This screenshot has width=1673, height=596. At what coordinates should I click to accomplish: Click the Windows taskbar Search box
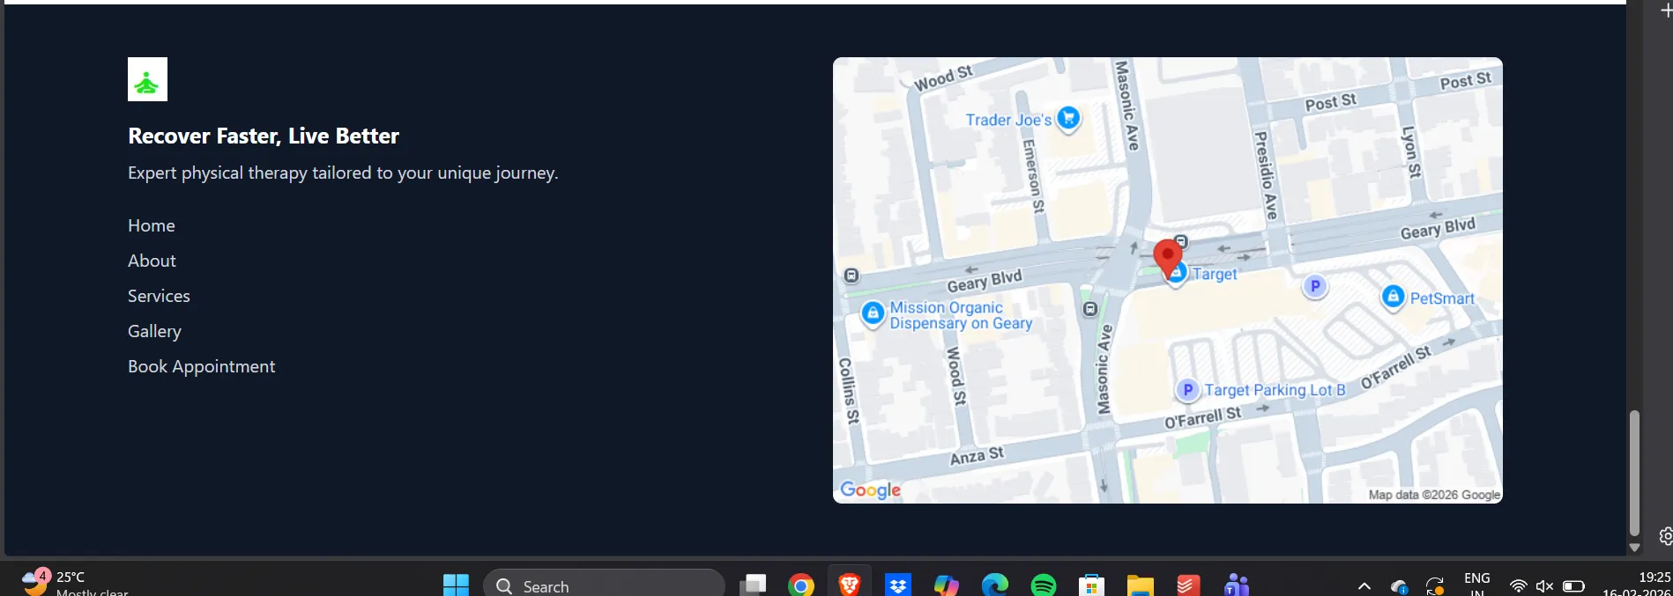[x=604, y=585]
